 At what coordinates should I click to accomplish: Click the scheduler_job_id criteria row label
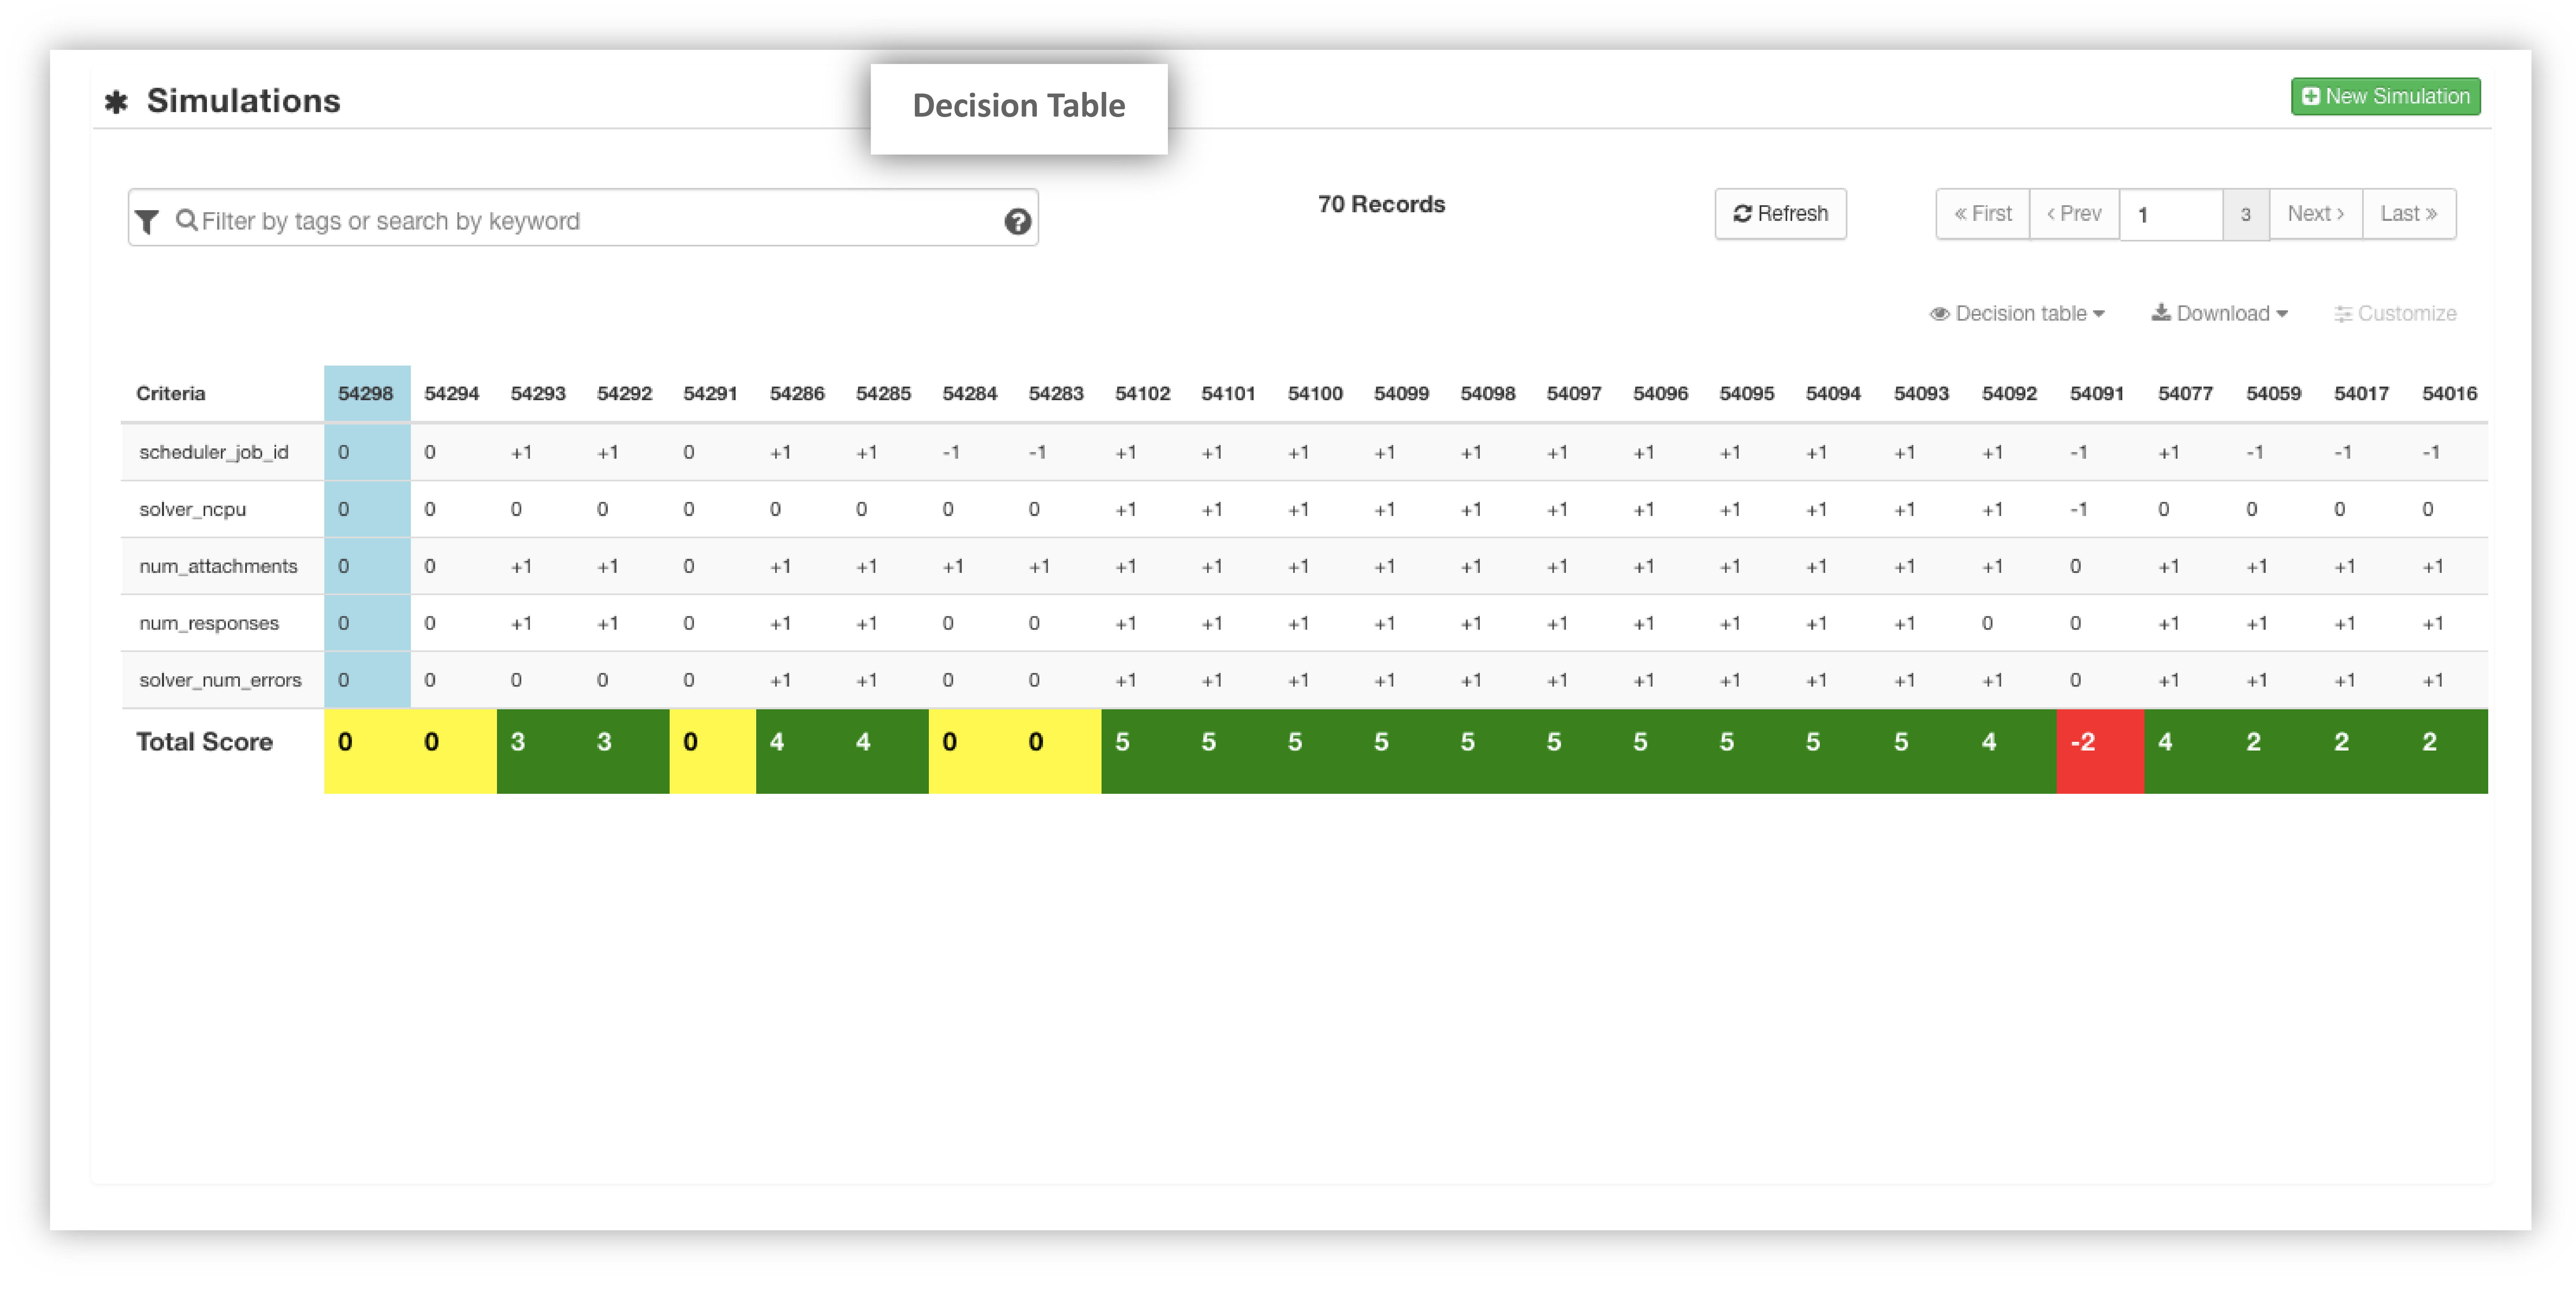(214, 452)
